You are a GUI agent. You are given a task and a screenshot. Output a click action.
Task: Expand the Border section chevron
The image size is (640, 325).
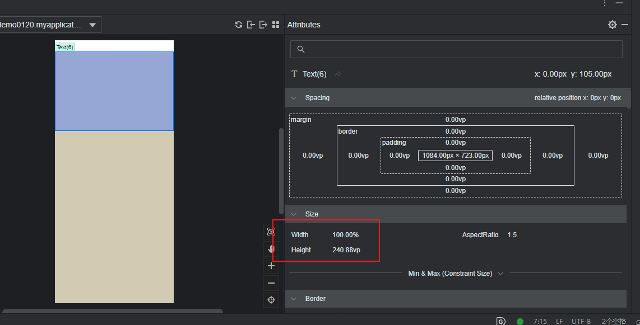[x=294, y=299]
